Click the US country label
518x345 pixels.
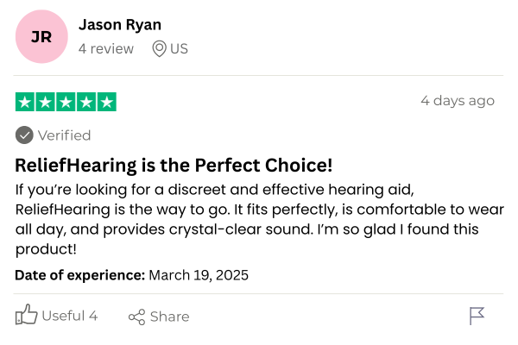pyautogui.click(x=179, y=48)
